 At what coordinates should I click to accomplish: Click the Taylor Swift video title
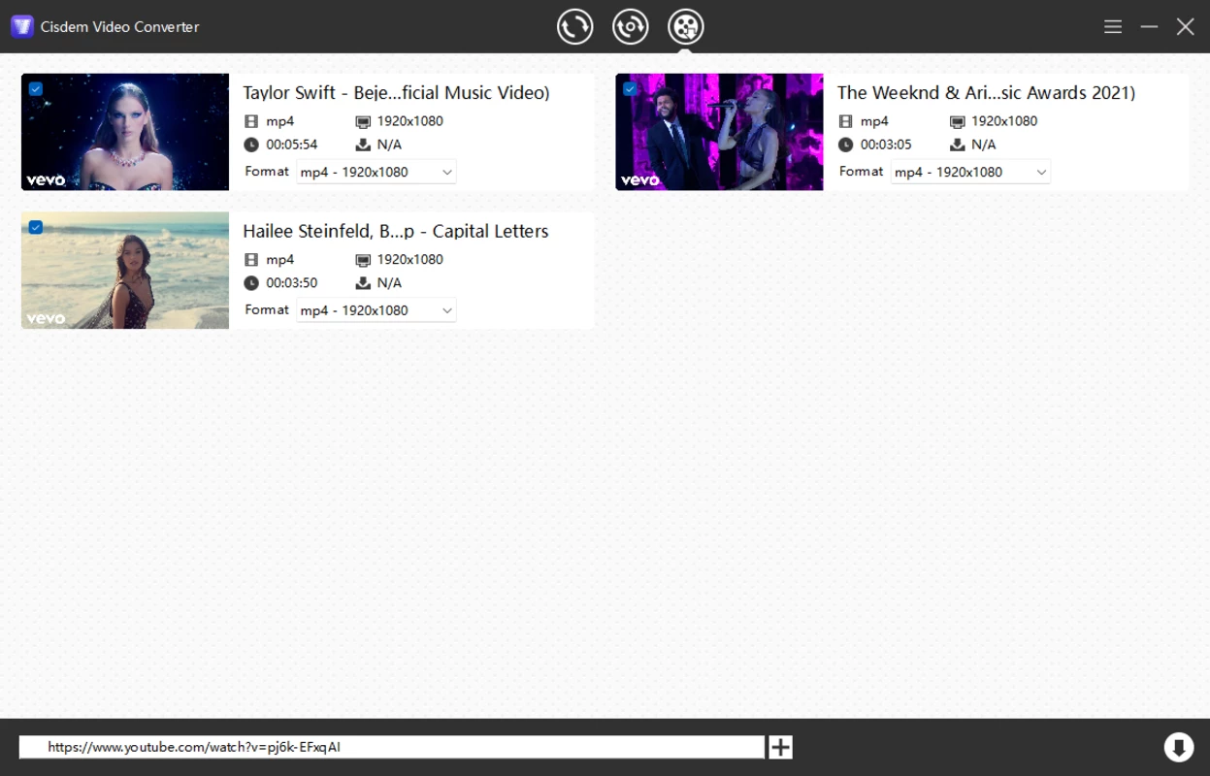tap(396, 93)
